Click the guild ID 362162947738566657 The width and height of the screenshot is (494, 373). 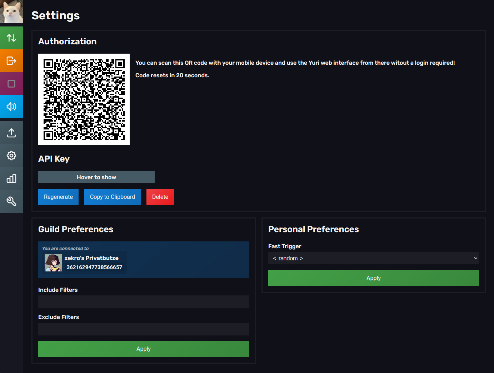pyautogui.click(x=94, y=267)
